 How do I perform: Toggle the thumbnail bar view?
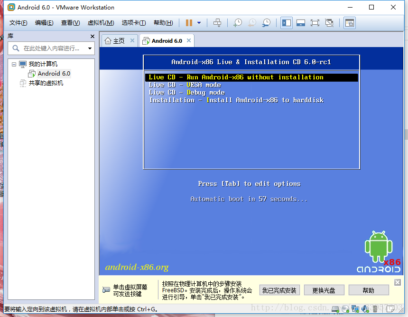point(301,23)
